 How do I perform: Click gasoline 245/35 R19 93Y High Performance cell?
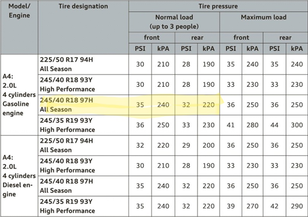83,125
